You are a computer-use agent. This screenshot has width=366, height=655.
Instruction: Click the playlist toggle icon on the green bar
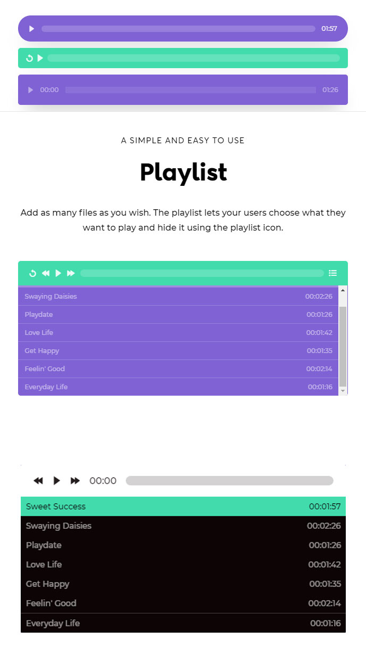click(x=332, y=273)
